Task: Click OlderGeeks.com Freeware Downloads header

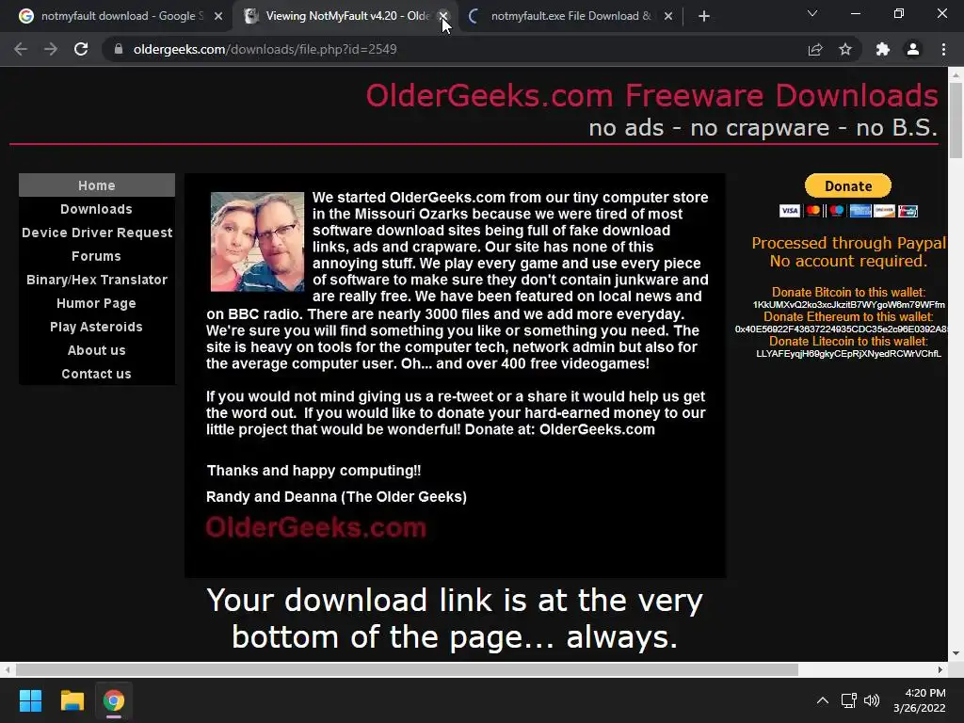Action: 651,95
